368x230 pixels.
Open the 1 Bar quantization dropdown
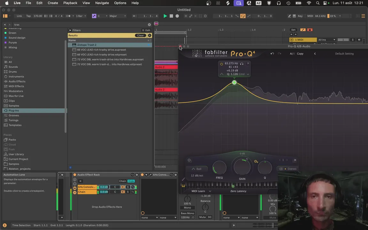tap(81, 16)
